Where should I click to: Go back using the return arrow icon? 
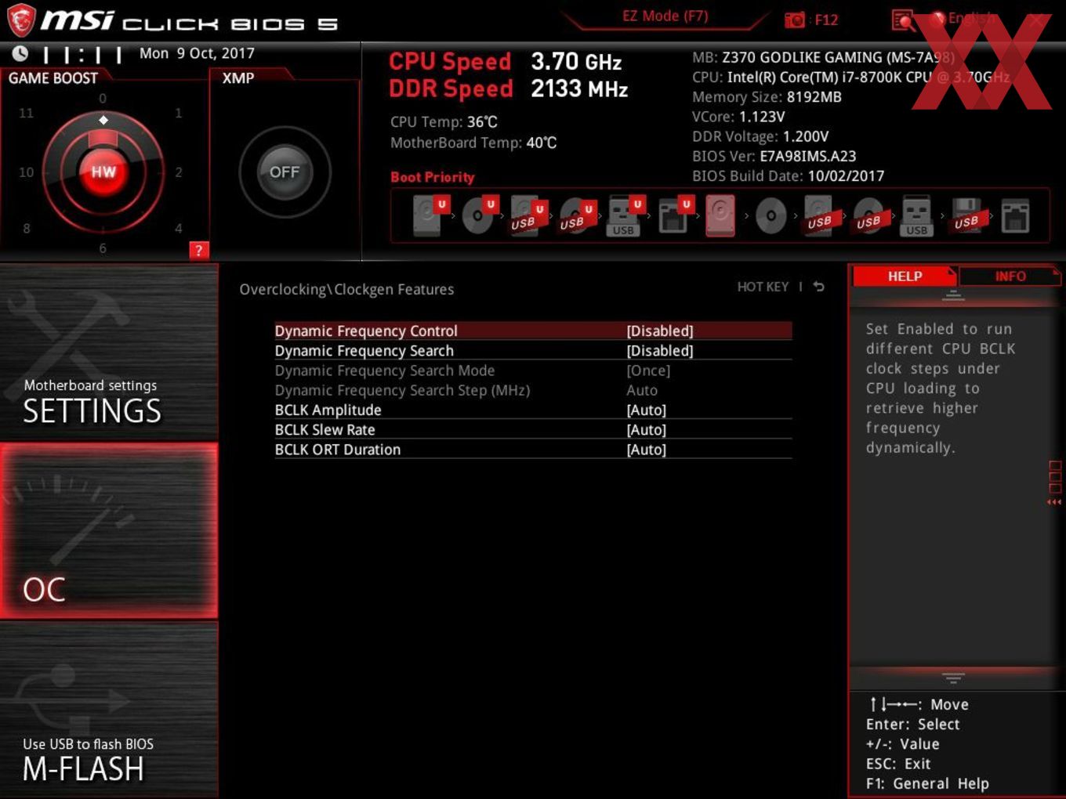click(819, 287)
